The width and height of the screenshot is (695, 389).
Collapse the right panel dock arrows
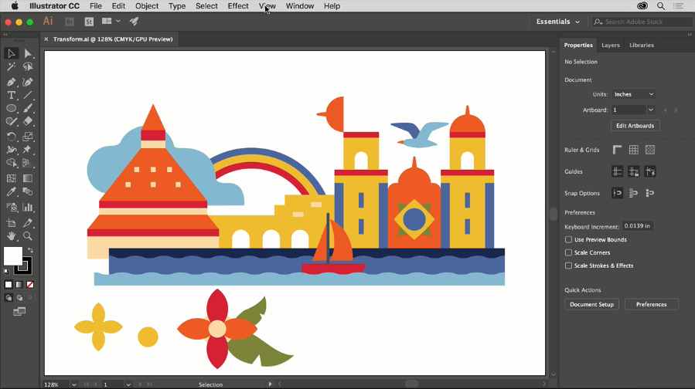click(x=690, y=34)
